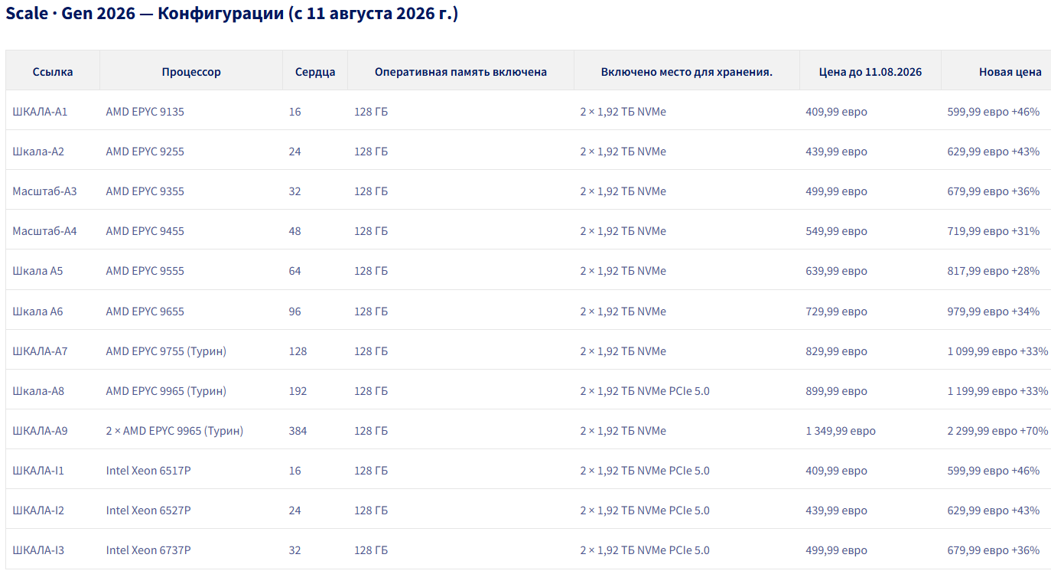Click the 'Включено место для хранения.' header
Screen dimensions: 1051x574
(x=687, y=72)
